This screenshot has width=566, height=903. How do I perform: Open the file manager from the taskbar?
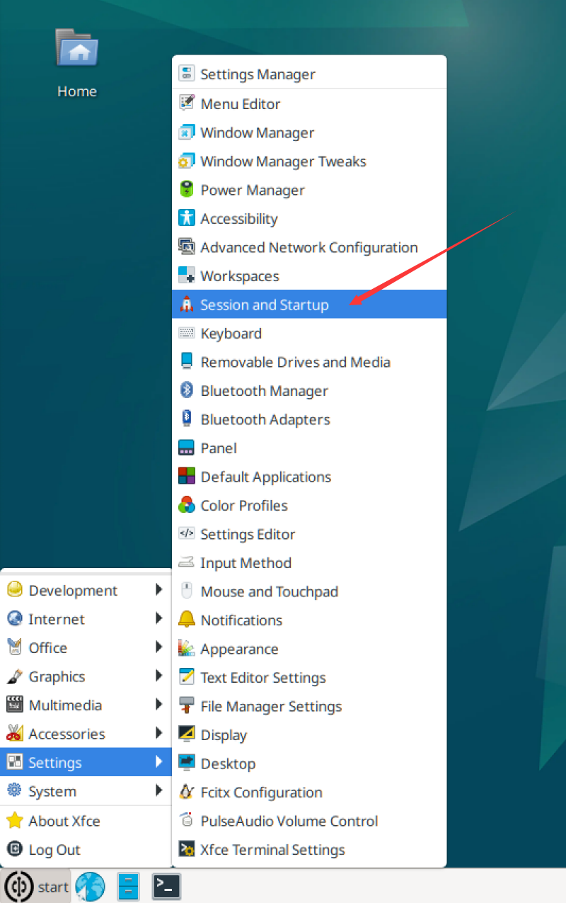pos(128,886)
